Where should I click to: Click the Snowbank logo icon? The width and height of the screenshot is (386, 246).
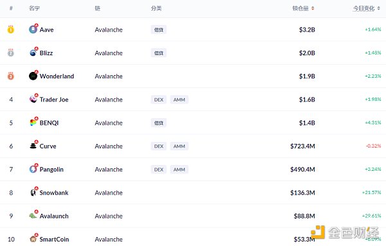33,193
